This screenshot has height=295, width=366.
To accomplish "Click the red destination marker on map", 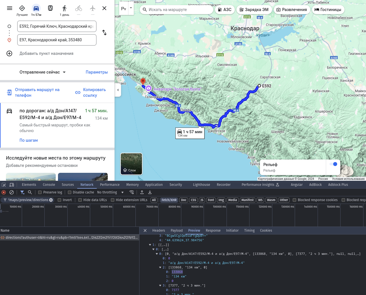I will [143, 82].
